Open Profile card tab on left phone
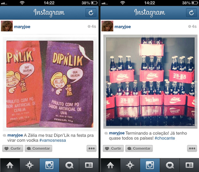 [89, 165]
